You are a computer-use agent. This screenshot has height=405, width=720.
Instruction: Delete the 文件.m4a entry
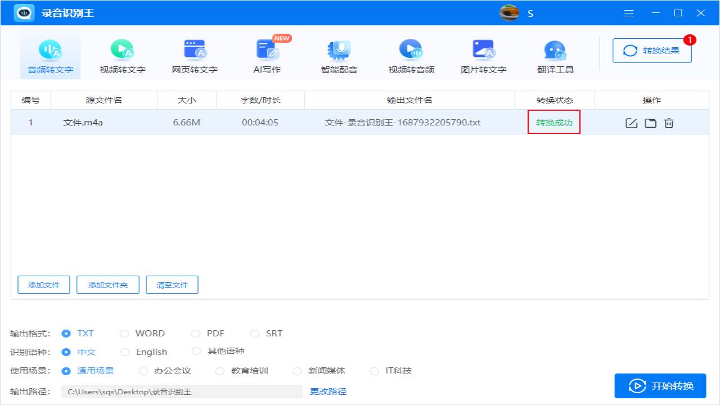pyautogui.click(x=669, y=122)
